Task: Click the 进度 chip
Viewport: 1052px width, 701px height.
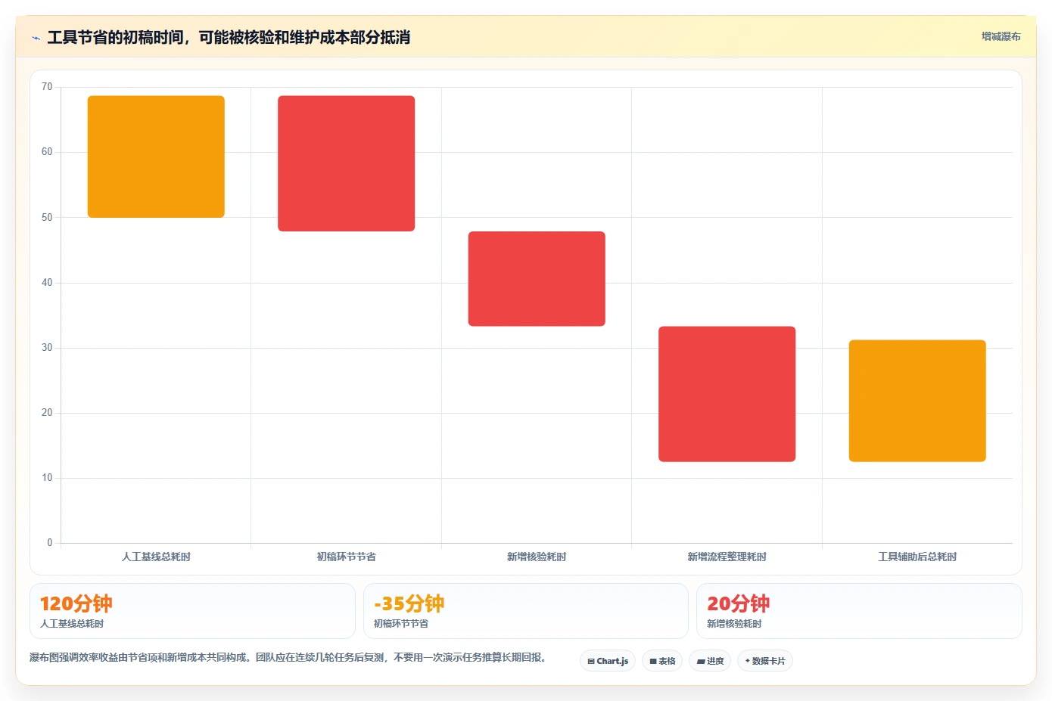Action: click(x=710, y=661)
